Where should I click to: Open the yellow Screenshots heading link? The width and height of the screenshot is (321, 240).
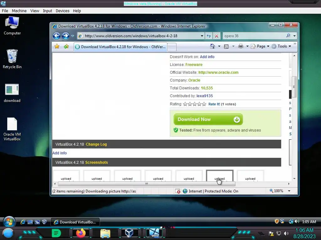(97, 162)
